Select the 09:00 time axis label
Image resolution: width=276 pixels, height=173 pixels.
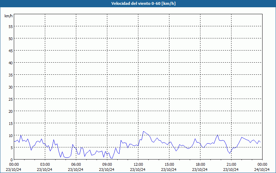tap(107, 165)
